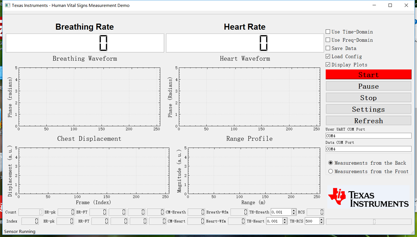Click the Frame (Index) axis label
Screen dimensions: 417x237
click(x=94, y=202)
